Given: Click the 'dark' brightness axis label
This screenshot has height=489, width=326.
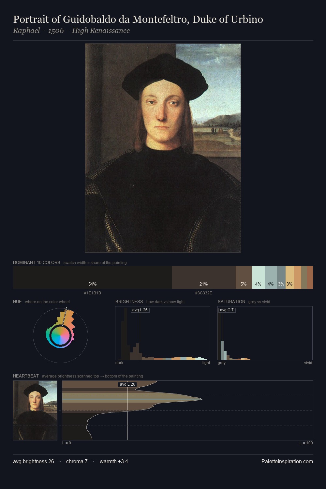Looking at the screenshot, I should [119, 363].
